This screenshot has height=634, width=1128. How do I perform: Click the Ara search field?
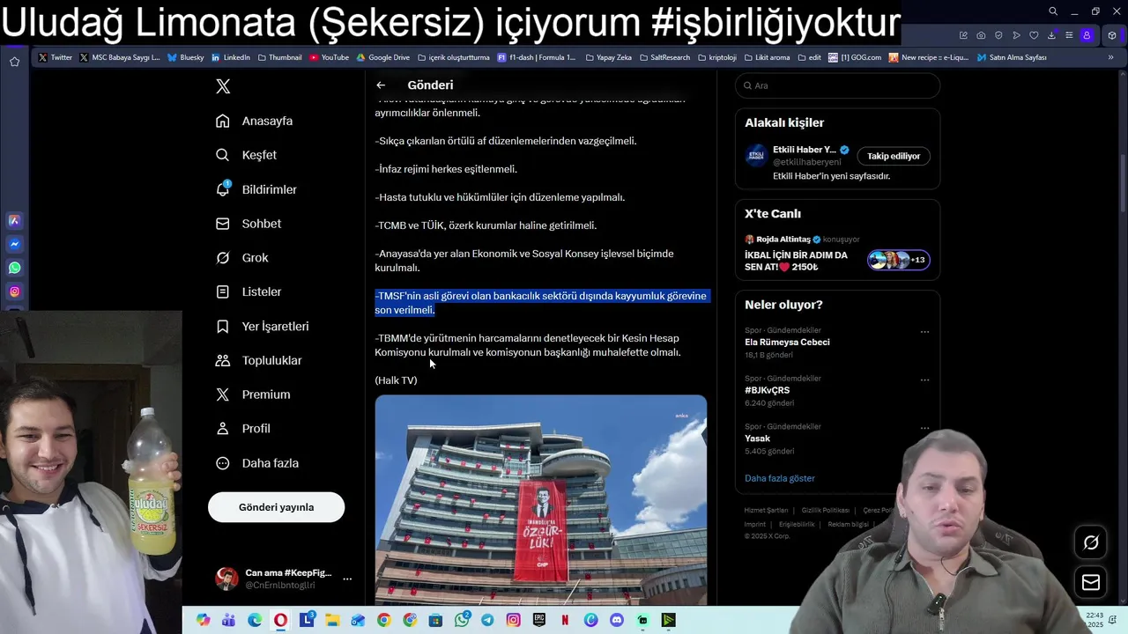click(837, 85)
